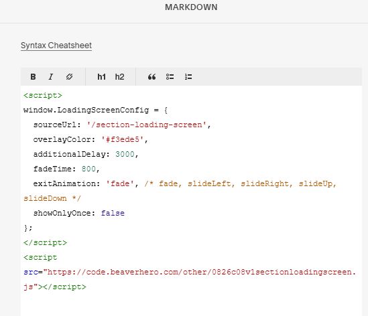Insert heading level h2

pos(119,76)
